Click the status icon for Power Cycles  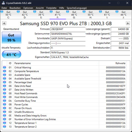tap(5, 104)
